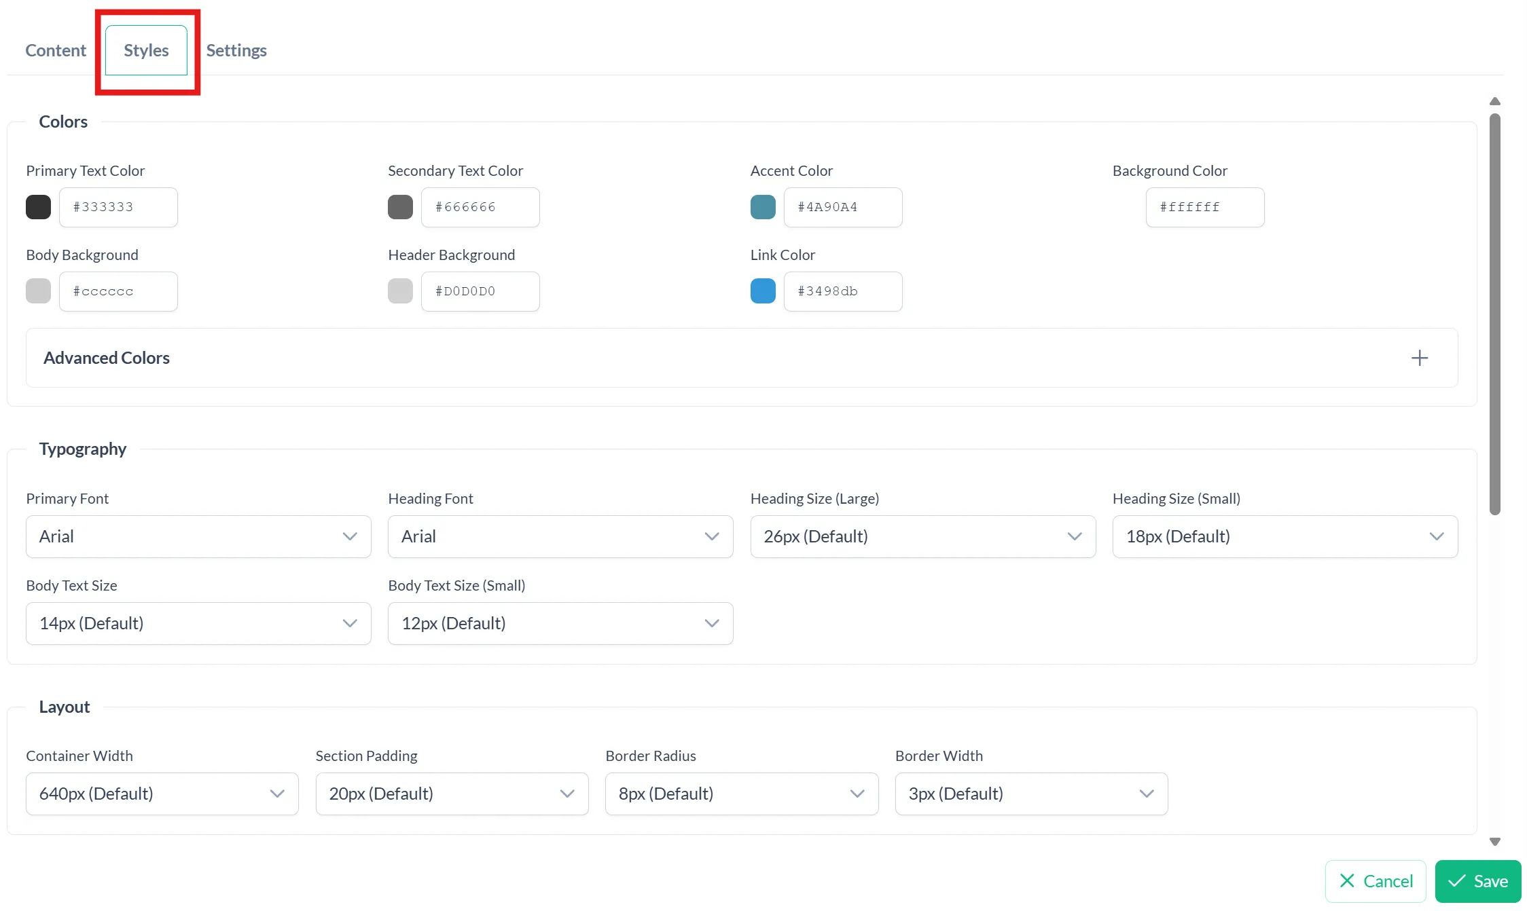
Task: Go to the Settings tab
Action: pyautogui.click(x=236, y=50)
